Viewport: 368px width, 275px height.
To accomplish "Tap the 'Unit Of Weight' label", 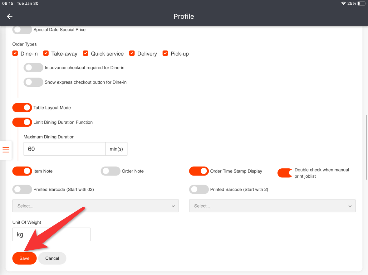I will coord(27,222).
